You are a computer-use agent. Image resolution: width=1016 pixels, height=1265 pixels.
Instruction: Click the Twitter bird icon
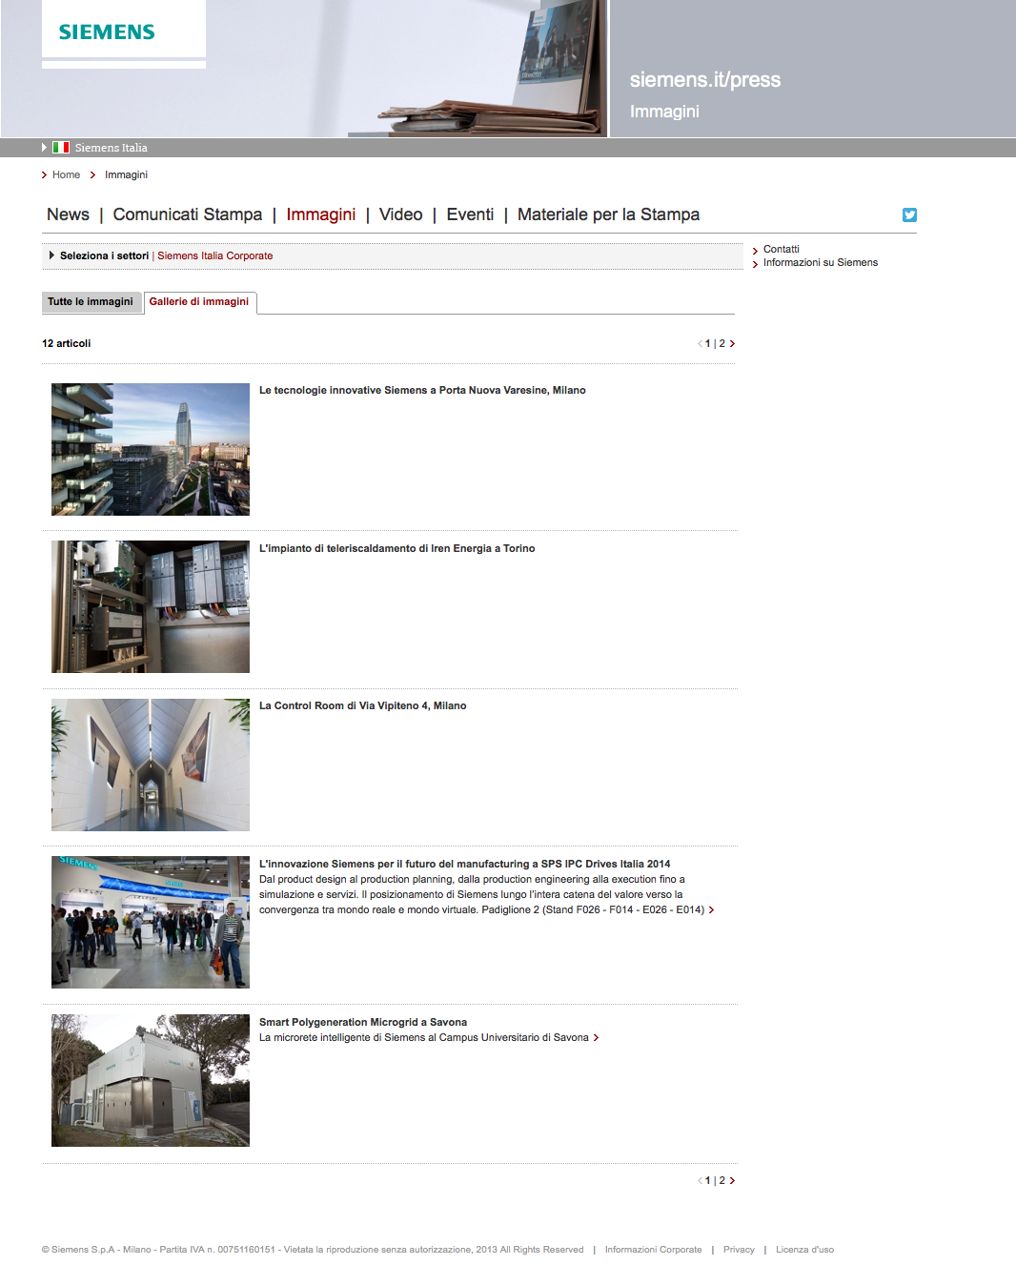pyautogui.click(x=909, y=215)
